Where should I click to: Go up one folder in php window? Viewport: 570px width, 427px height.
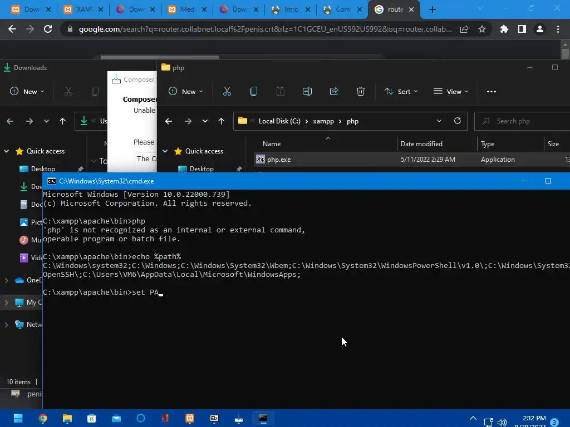[221, 121]
